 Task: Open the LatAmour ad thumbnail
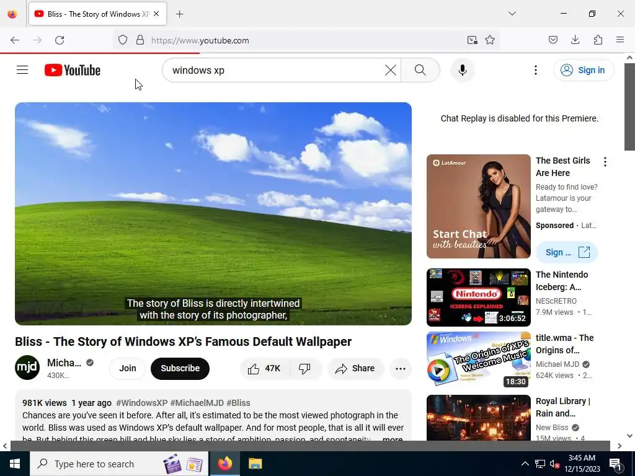pos(478,206)
